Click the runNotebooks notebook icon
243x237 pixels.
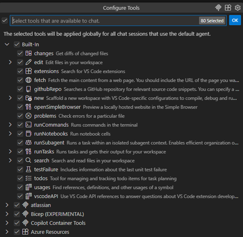(x=28, y=134)
